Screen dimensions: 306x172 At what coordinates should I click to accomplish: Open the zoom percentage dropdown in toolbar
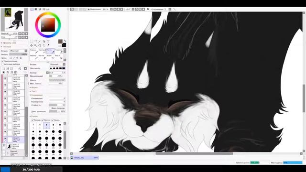pyautogui.click(x=111, y=9)
